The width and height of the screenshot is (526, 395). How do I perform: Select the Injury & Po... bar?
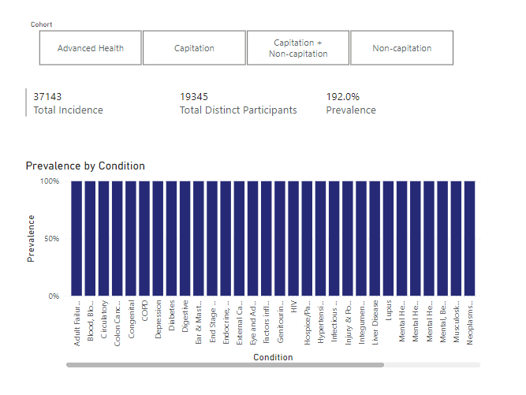tap(348, 238)
